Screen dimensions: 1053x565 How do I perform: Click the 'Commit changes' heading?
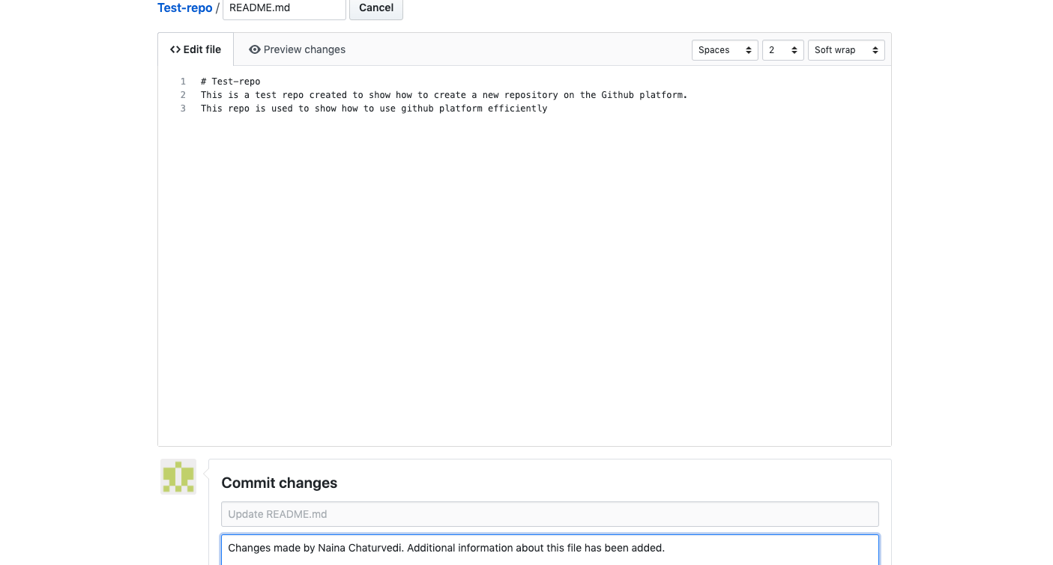tap(280, 483)
